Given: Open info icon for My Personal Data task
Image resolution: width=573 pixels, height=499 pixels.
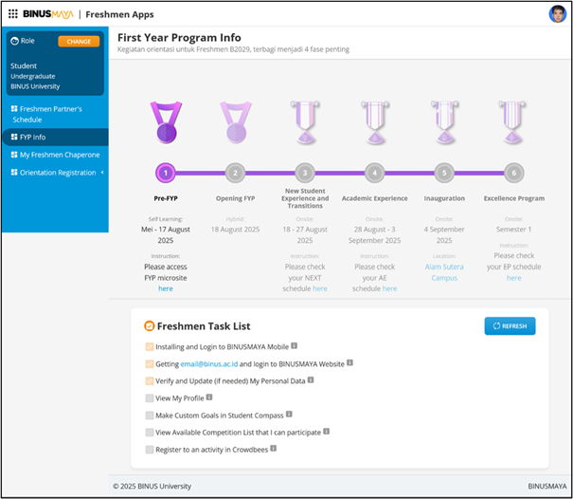Looking at the screenshot, I should (311, 380).
